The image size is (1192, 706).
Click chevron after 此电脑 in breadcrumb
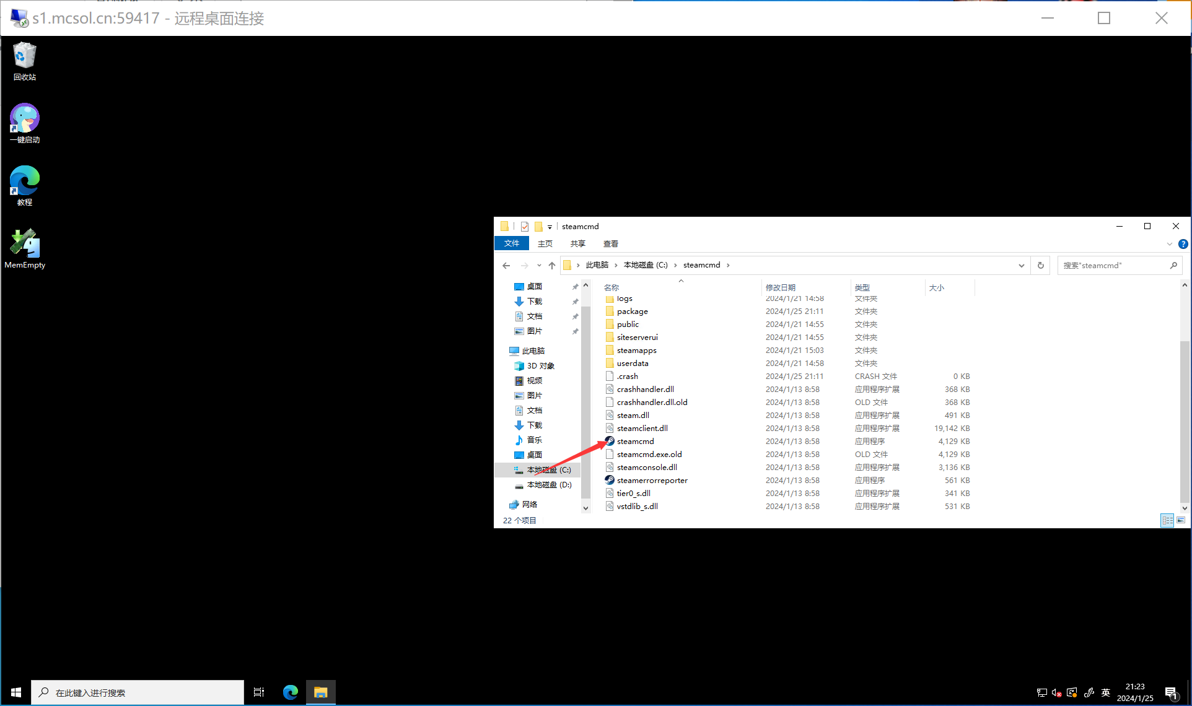tap(616, 265)
